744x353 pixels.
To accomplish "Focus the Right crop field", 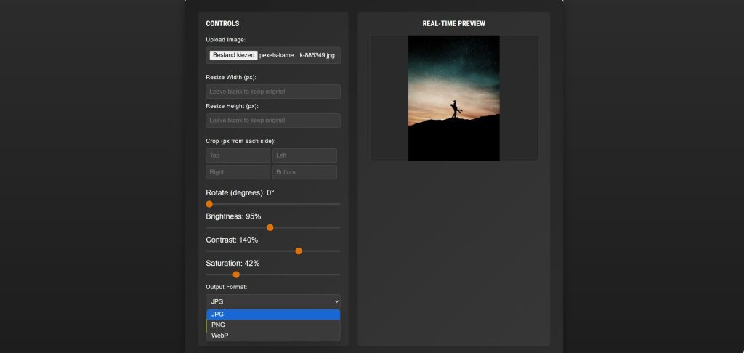I will tap(238, 172).
